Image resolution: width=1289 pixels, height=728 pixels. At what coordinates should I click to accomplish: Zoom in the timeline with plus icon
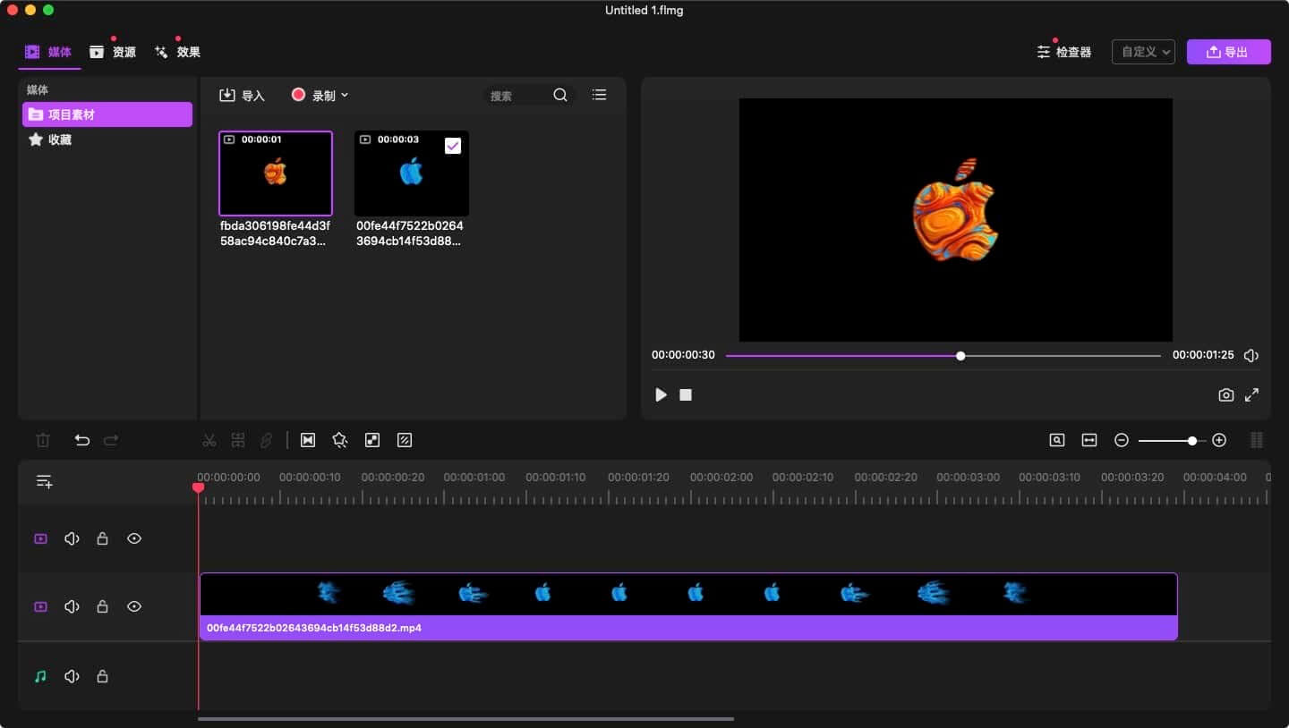click(x=1219, y=440)
